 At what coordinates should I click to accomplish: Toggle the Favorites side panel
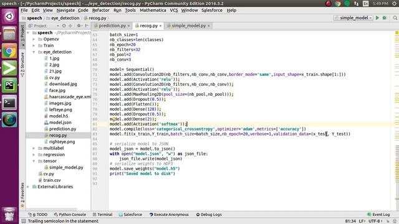pyautogui.click(x=22, y=195)
